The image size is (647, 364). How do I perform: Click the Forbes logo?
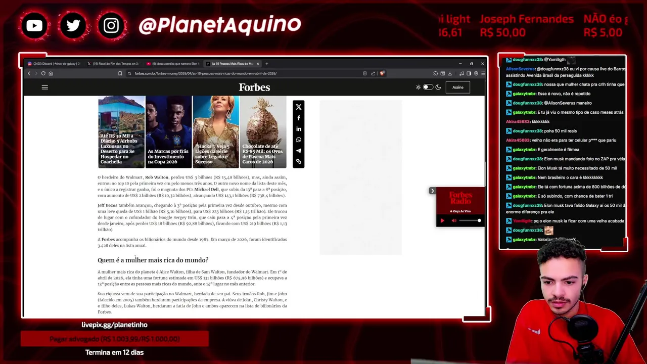click(254, 87)
